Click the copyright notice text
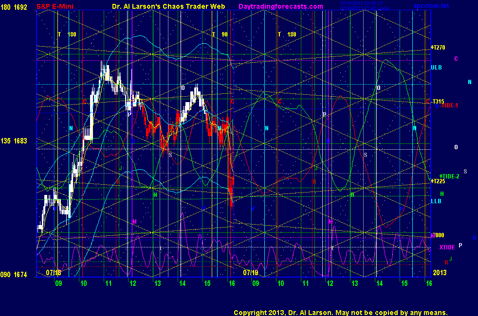 click(341, 313)
